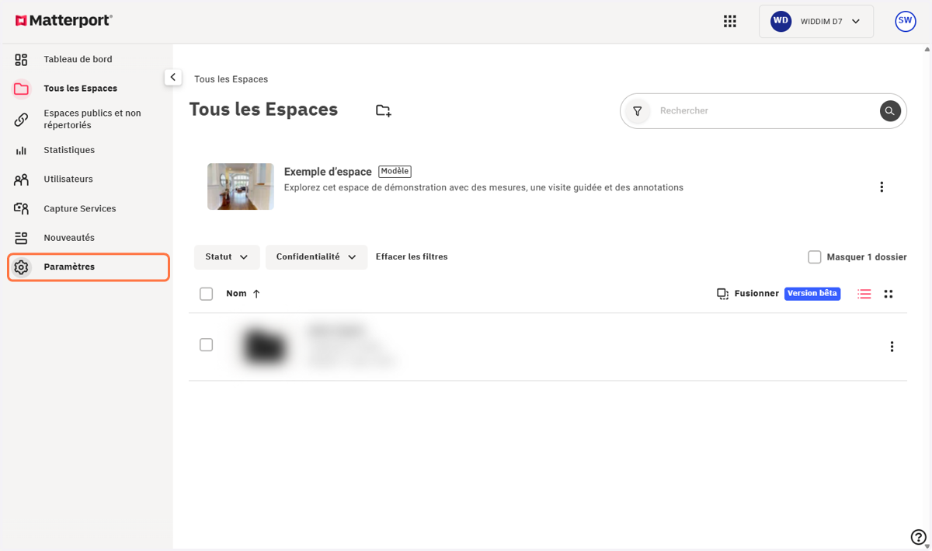Click the Capture Services camera icon
The height and width of the screenshot is (551, 932).
click(22, 208)
